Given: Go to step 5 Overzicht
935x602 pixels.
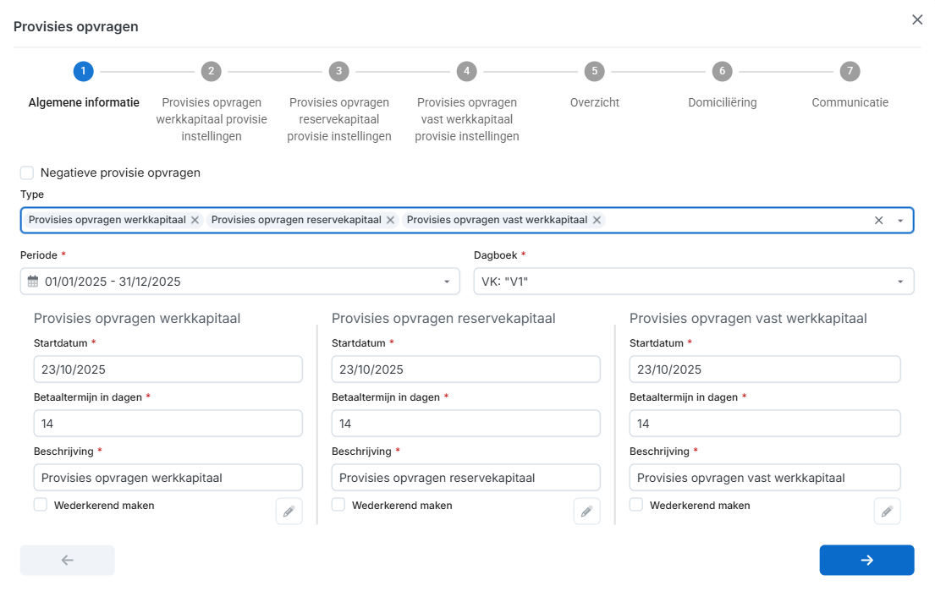Looking at the screenshot, I should tap(594, 71).
